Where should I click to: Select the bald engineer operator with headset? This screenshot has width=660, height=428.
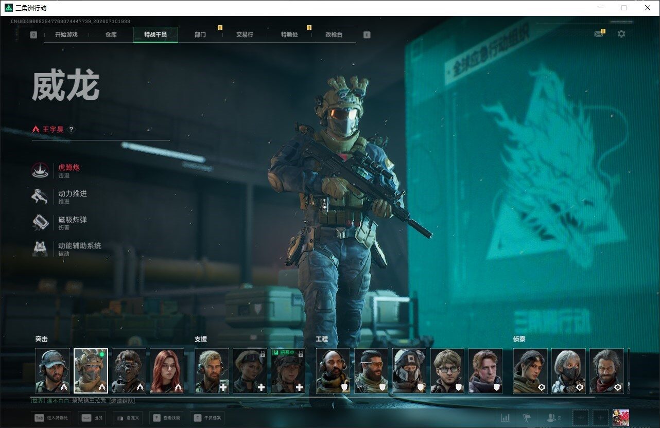[x=333, y=371]
